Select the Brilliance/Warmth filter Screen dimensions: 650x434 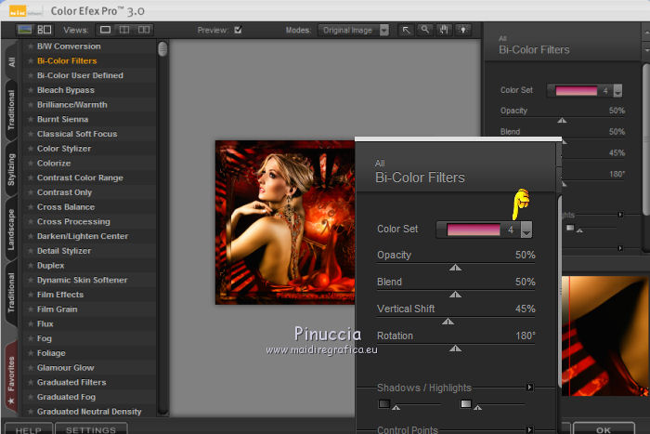pyautogui.click(x=72, y=105)
